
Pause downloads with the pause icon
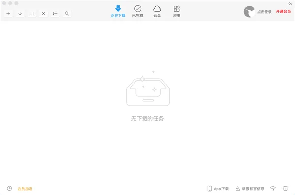point(31,14)
